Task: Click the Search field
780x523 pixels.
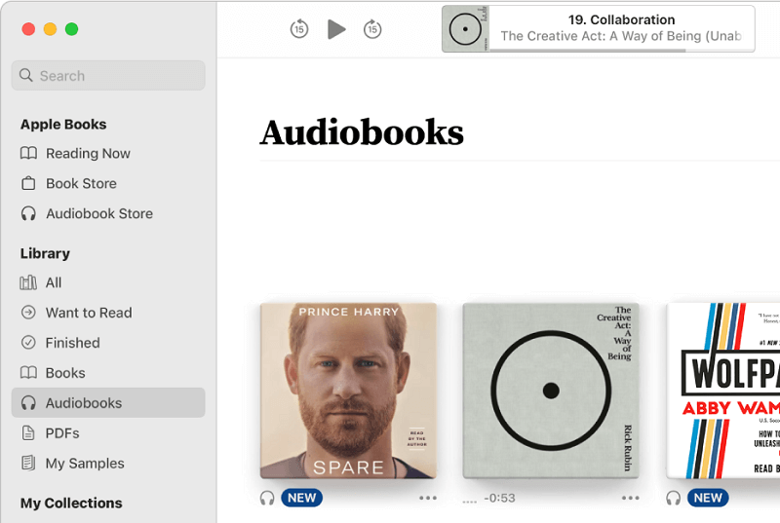Action: pos(108,76)
